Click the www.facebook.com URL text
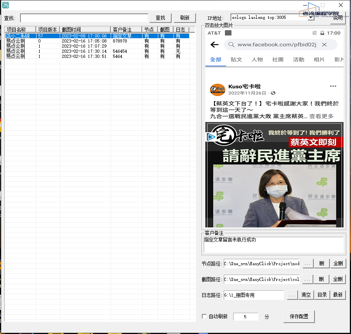The width and height of the screenshot is (351, 334). click(277, 44)
